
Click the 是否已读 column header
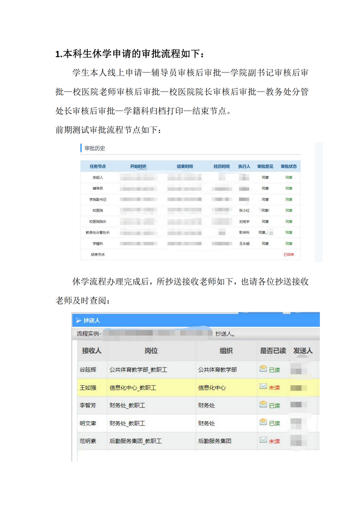(x=273, y=351)
